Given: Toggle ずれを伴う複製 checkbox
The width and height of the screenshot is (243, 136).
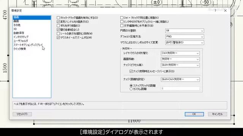Looking at the screenshot, I should [58, 26].
